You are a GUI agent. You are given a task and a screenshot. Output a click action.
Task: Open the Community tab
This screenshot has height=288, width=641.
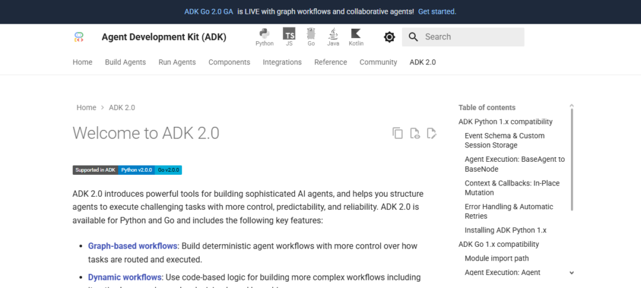pyautogui.click(x=378, y=62)
